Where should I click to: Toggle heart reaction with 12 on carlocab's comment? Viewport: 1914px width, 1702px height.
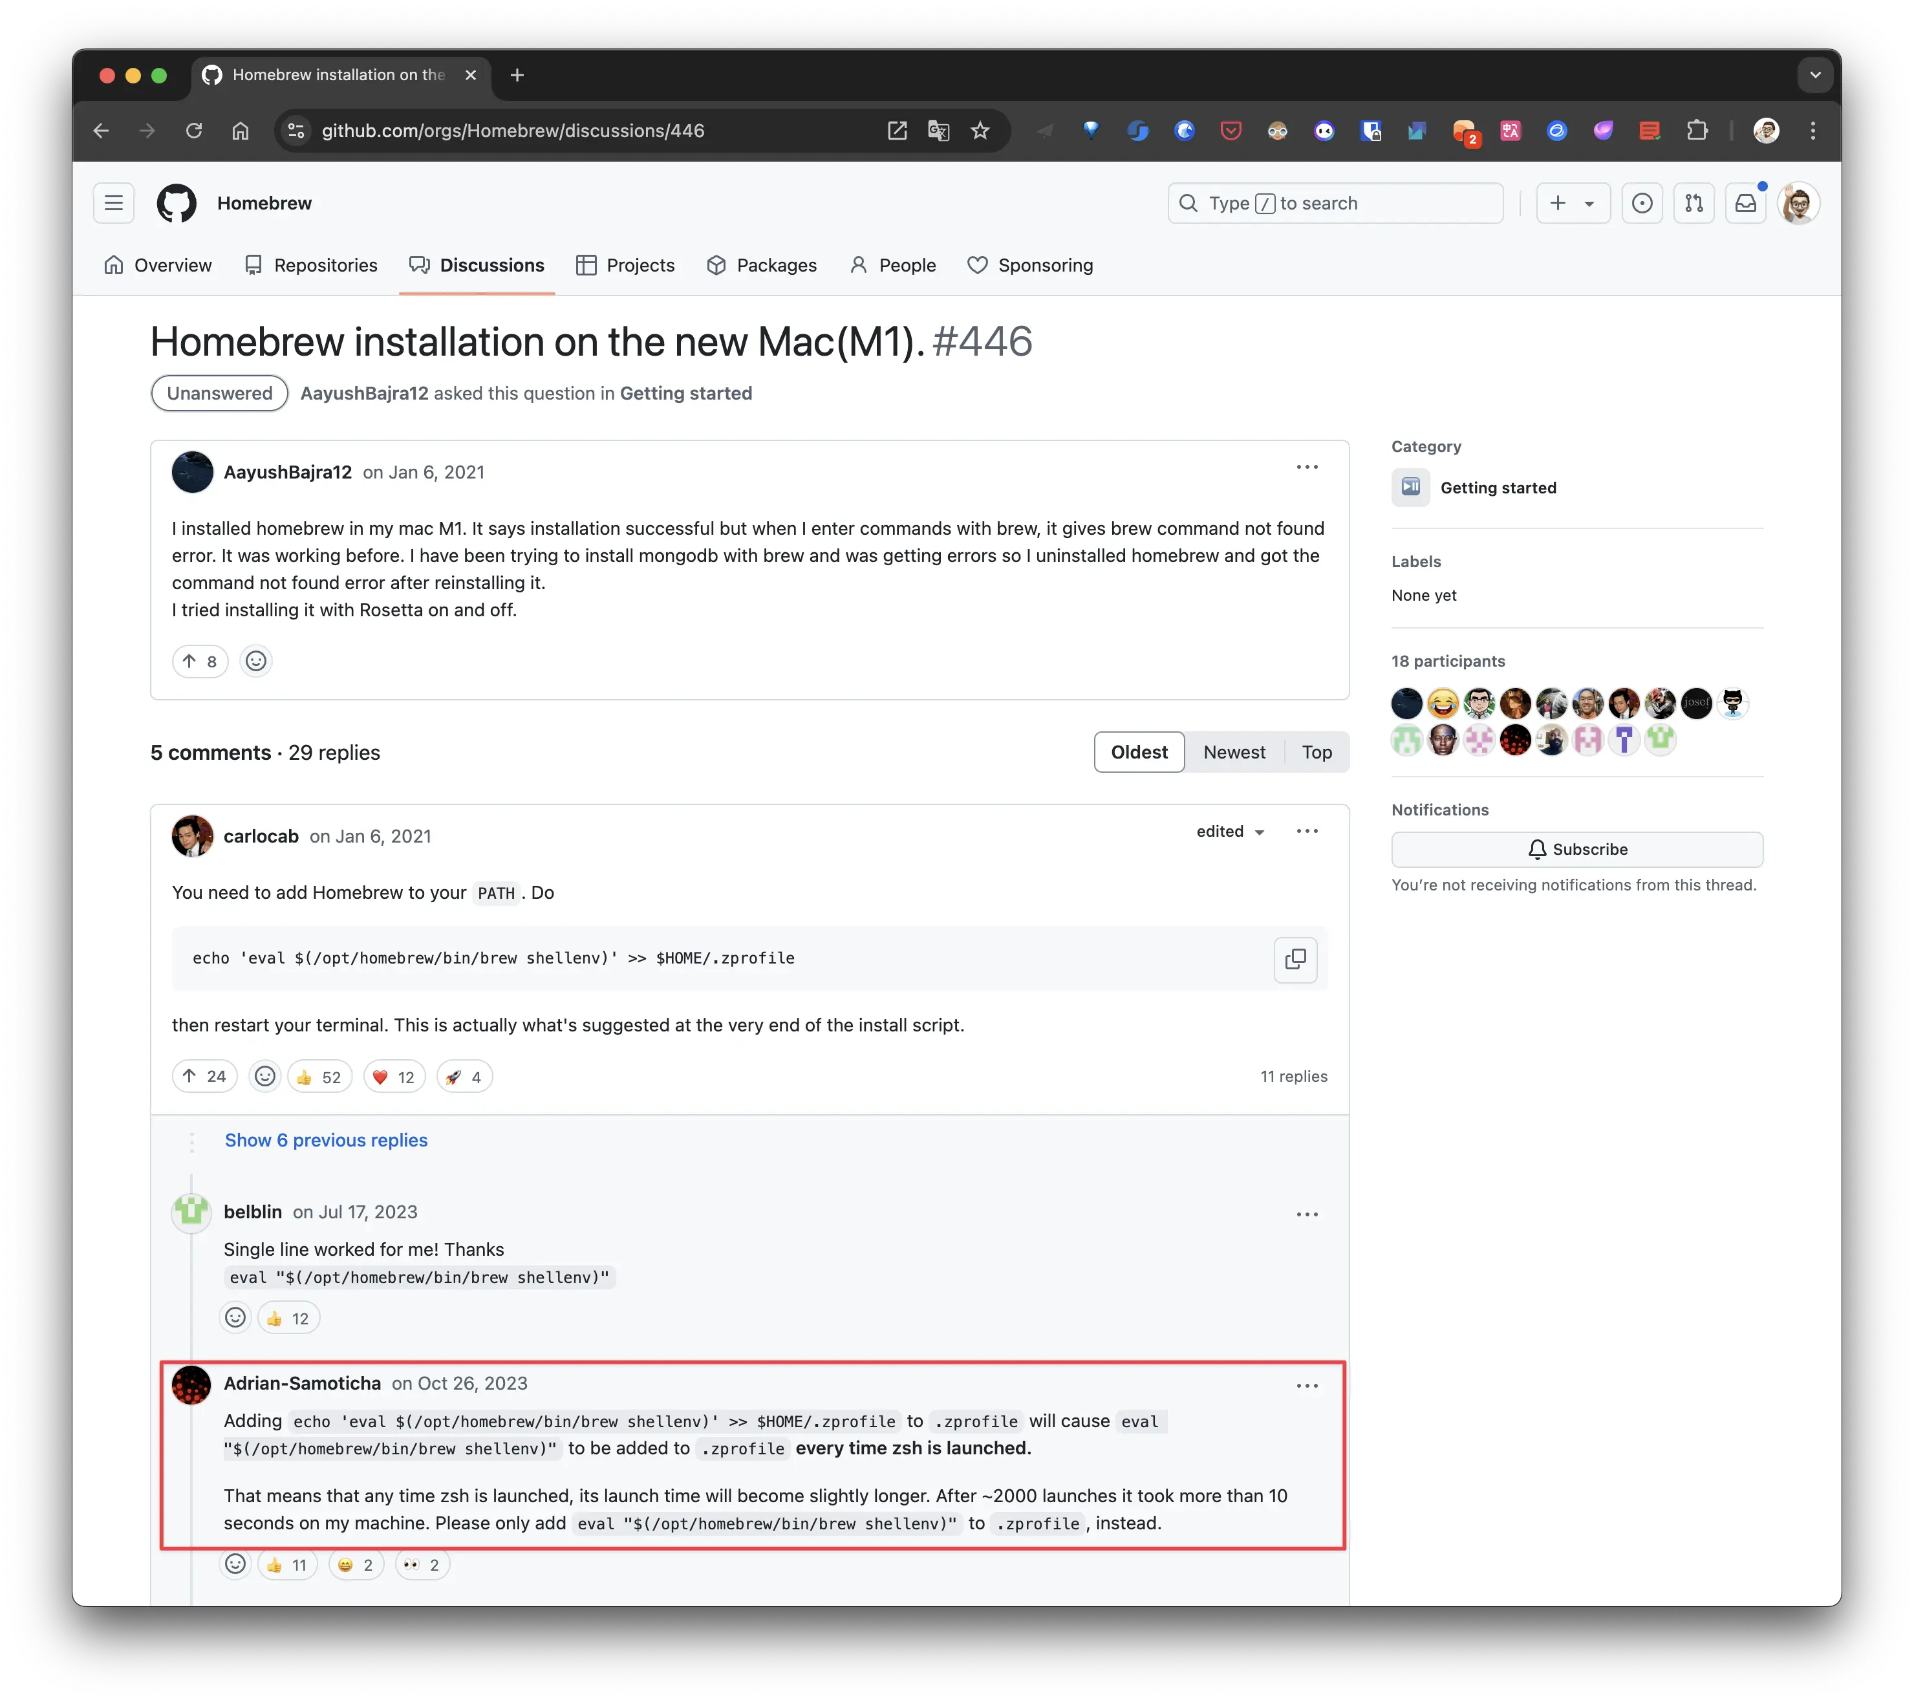[394, 1077]
